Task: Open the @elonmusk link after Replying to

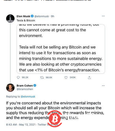Action: pyautogui.click(x=28, y=97)
